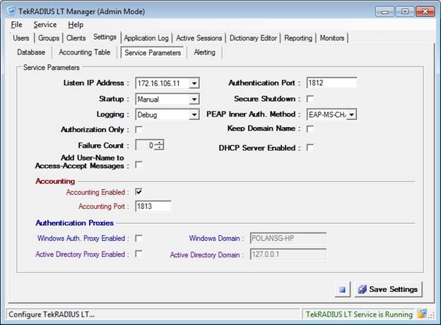
Task: Open the Database sub-tab
Action: pos(31,52)
